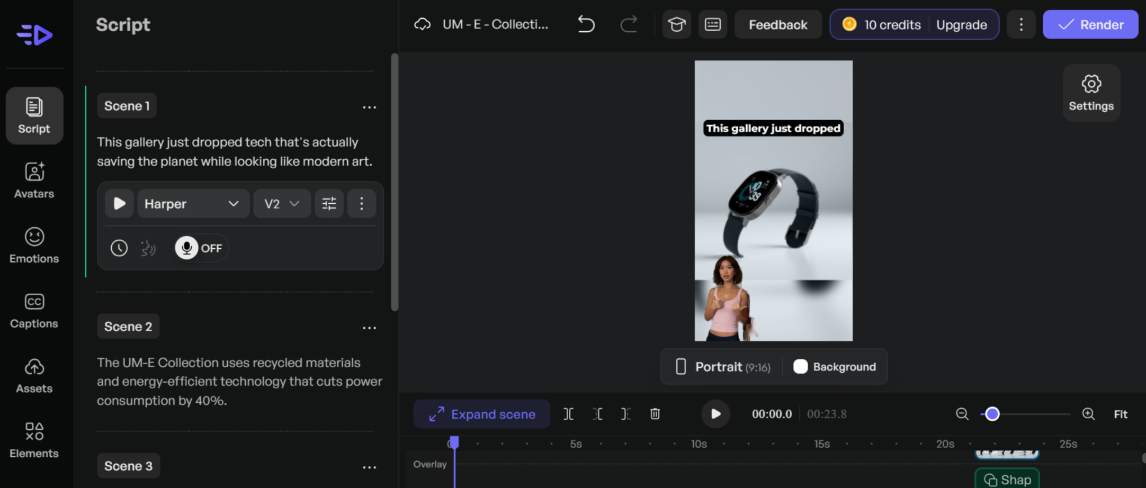This screenshot has width=1146, height=488.
Task: Open the Harper voice dropdown
Action: pyautogui.click(x=193, y=203)
